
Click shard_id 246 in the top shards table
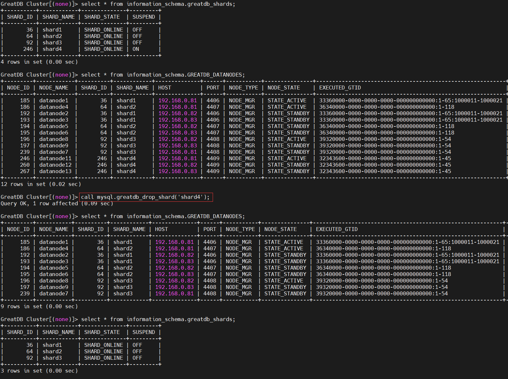[x=28, y=49]
